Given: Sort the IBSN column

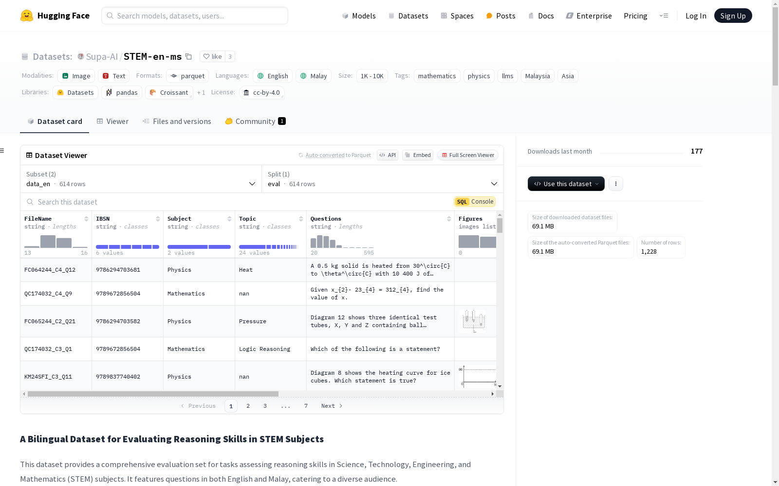Looking at the screenshot, I should tap(158, 219).
